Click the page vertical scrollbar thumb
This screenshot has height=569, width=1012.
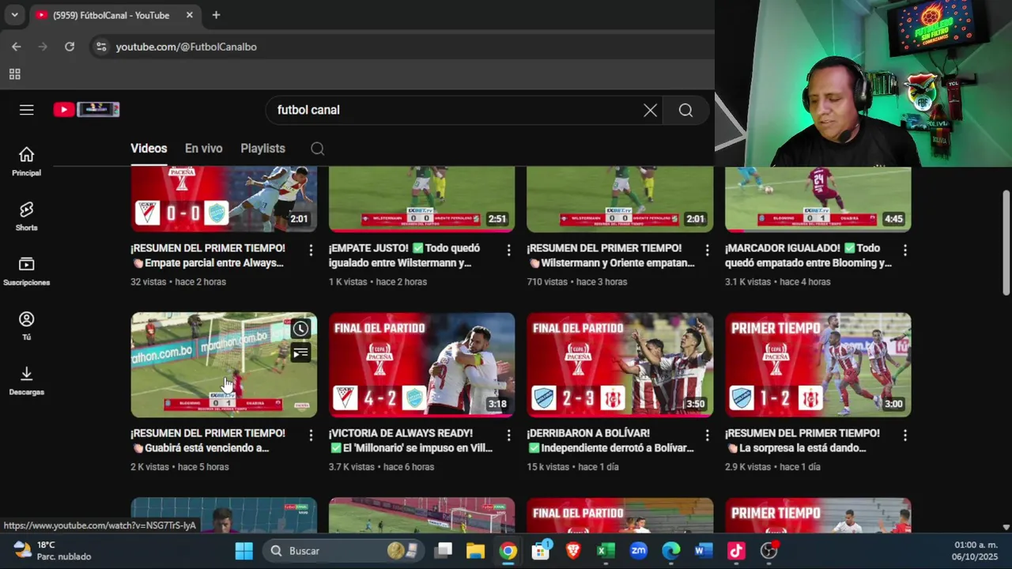click(1006, 243)
